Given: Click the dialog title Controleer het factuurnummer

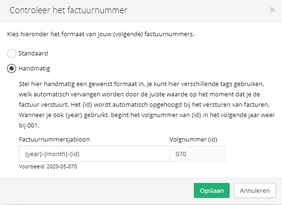Looking at the screenshot, I should tap(68, 10).
